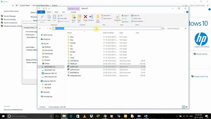Click the explorer Back arrow
This screenshot has height=119, width=211.
pyautogui.click(x=40, y=28)
